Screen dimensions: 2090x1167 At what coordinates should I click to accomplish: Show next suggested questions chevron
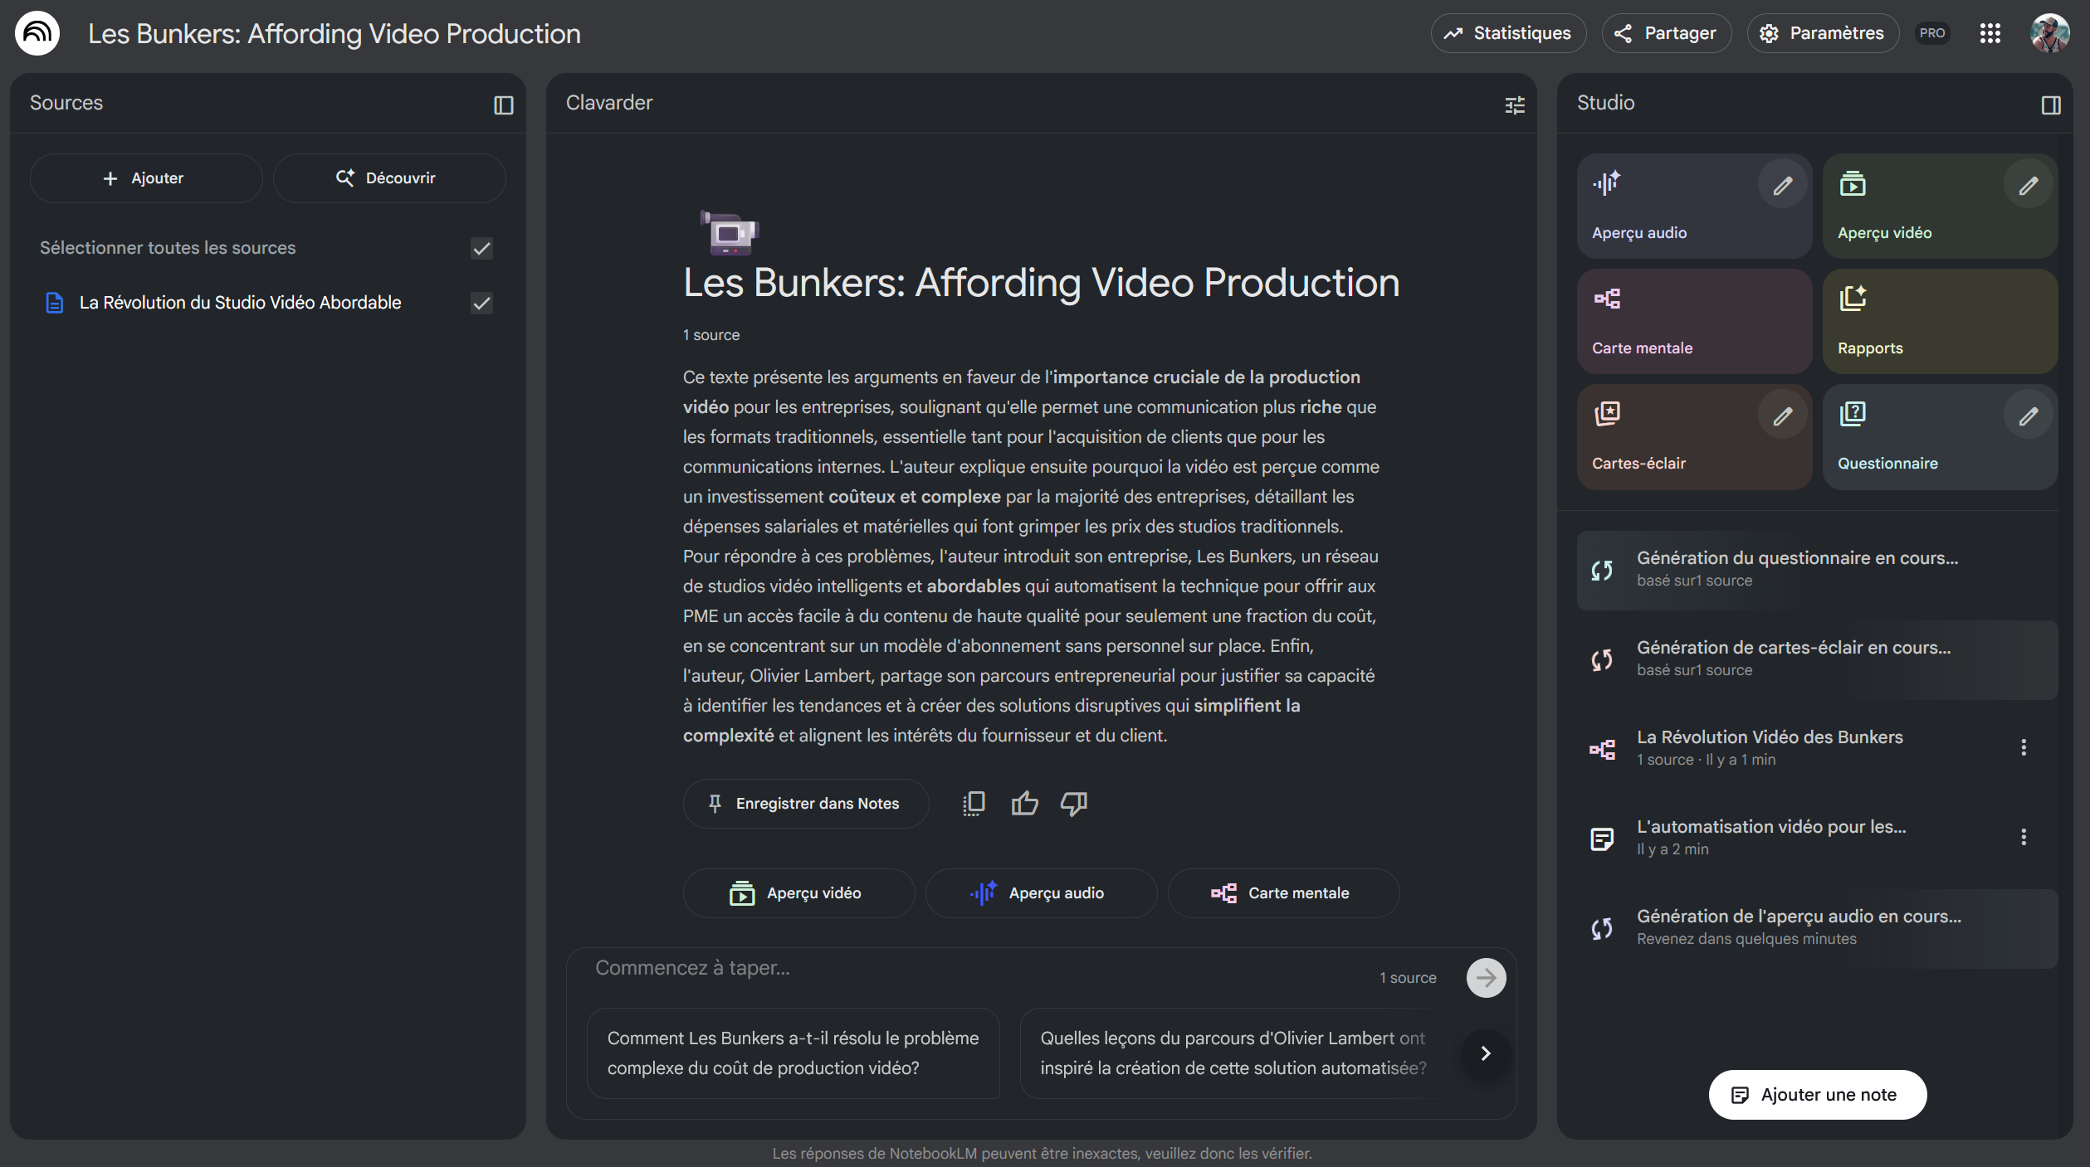click(1485, 1053)
